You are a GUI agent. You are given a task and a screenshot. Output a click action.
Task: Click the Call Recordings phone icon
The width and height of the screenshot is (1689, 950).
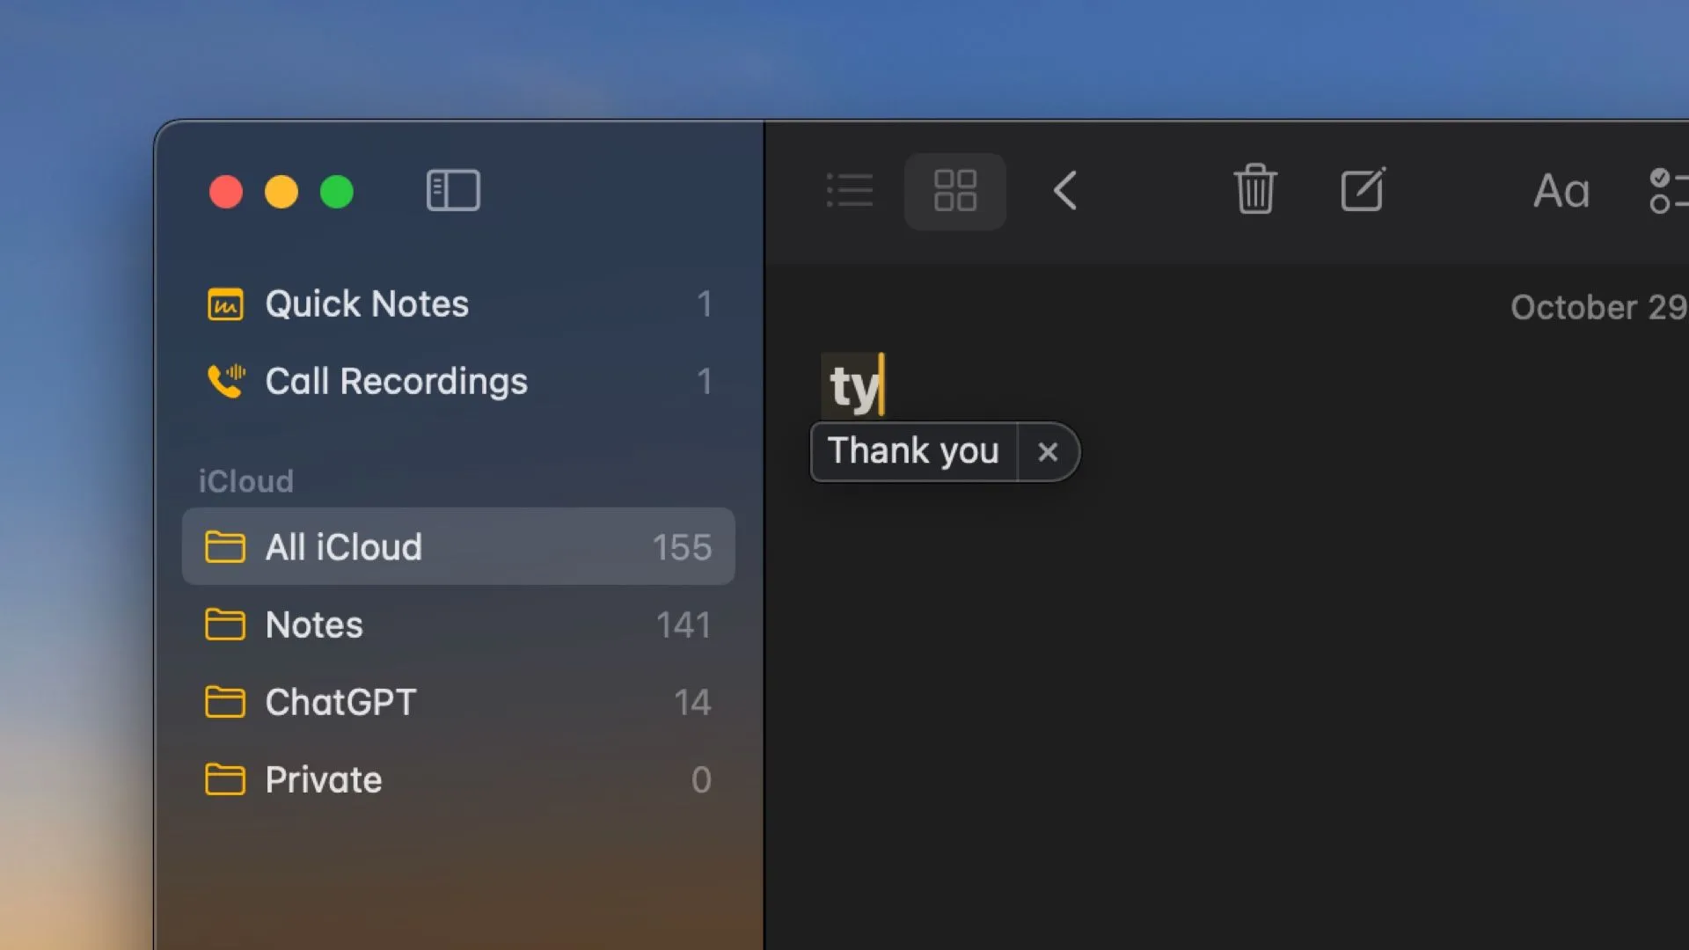click(226, 381)
